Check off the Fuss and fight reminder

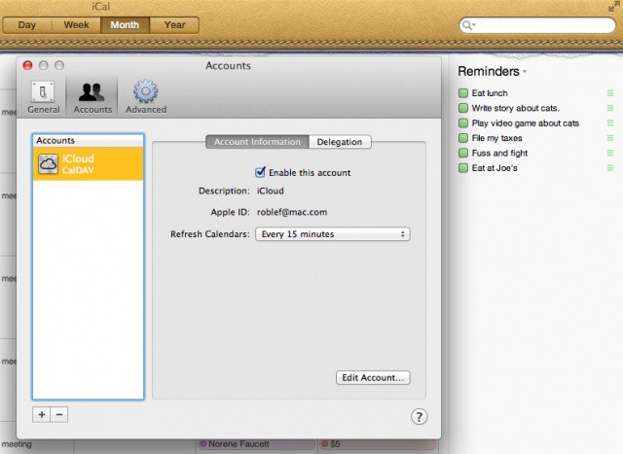tap(463, 153)
